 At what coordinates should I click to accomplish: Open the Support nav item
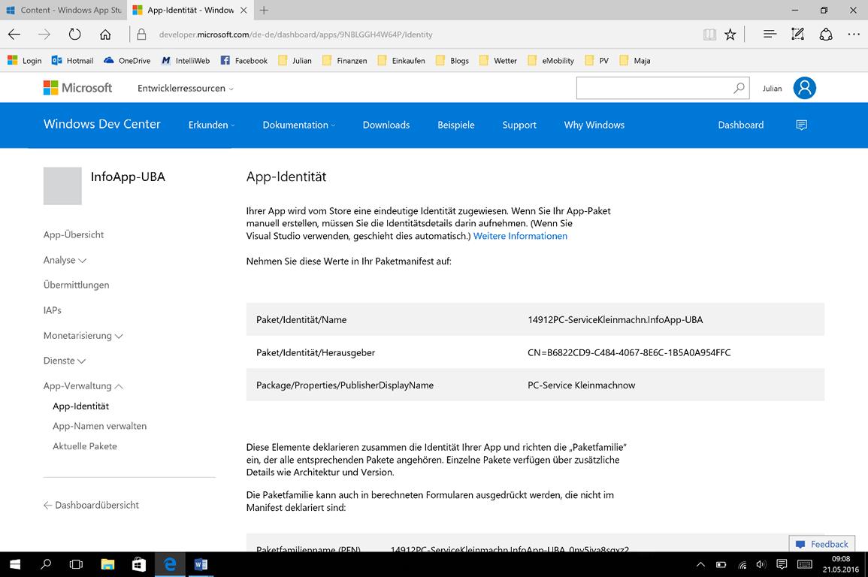click(x=519, y=125)
